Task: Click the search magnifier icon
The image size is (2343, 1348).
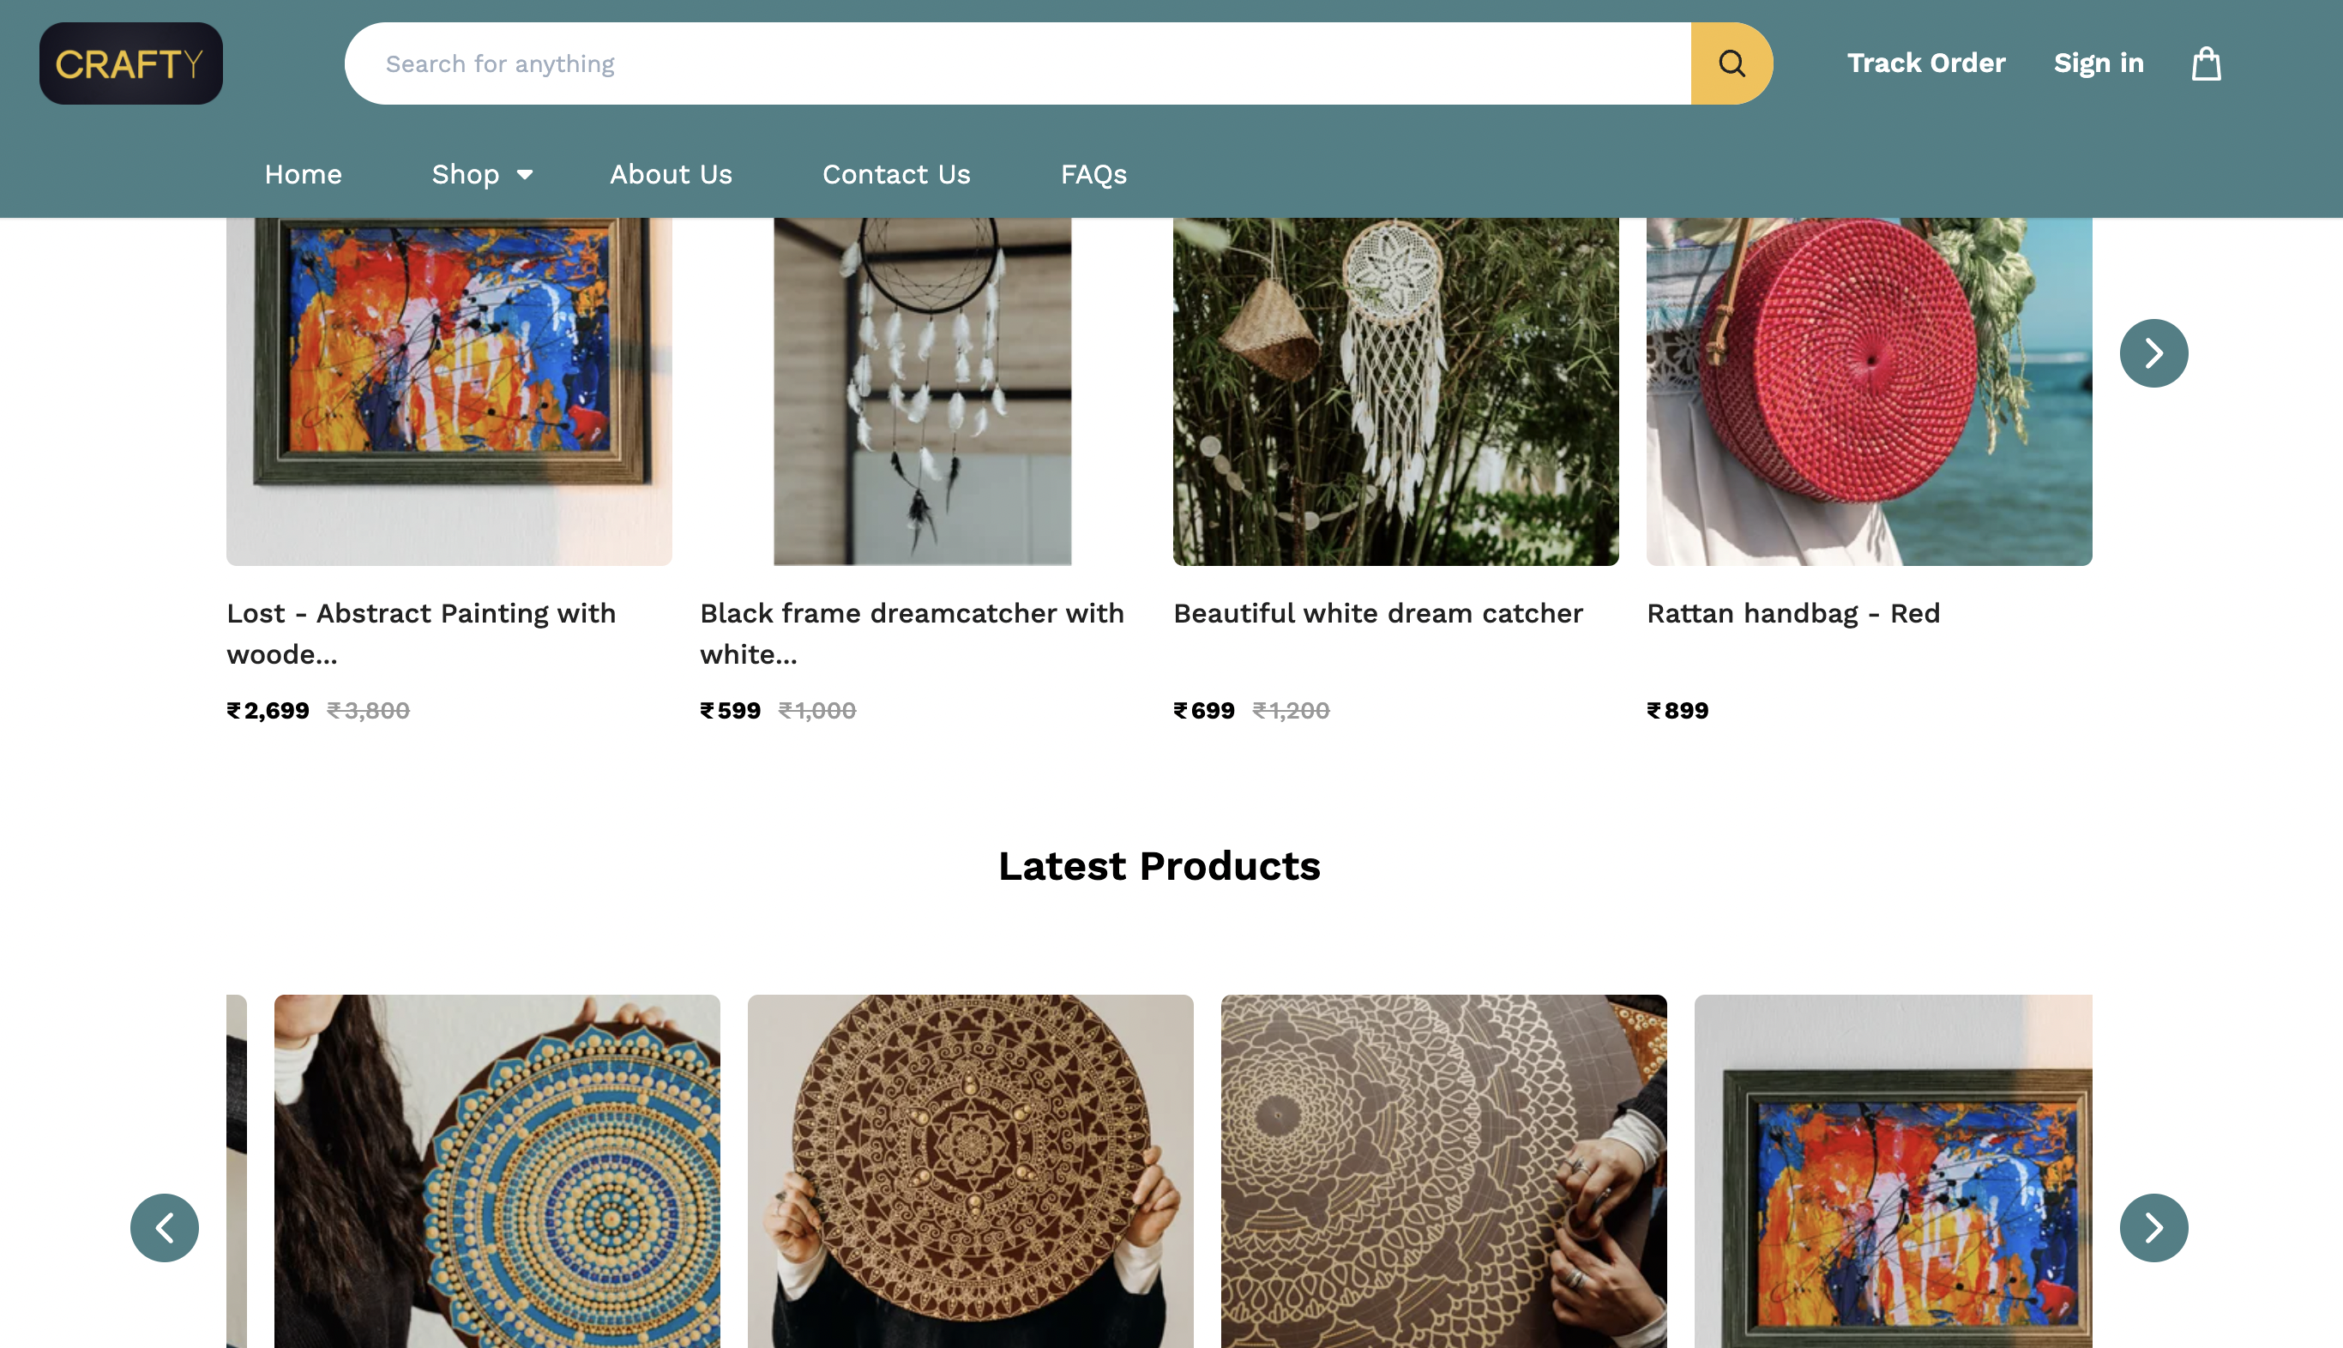Action: click(1732, 63)
